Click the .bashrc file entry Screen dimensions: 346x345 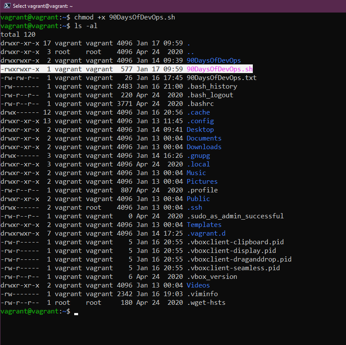point(200,104)
